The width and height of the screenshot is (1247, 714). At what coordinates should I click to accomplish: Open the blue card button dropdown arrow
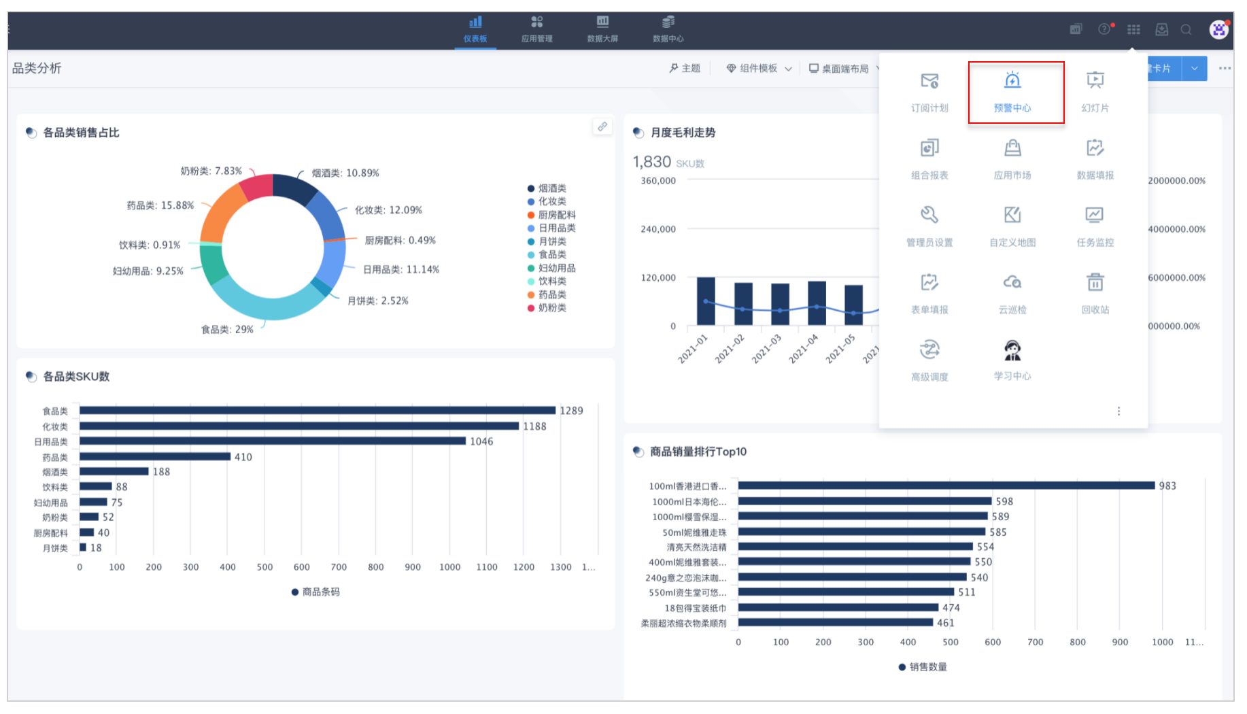click(x=1195, y=69)
